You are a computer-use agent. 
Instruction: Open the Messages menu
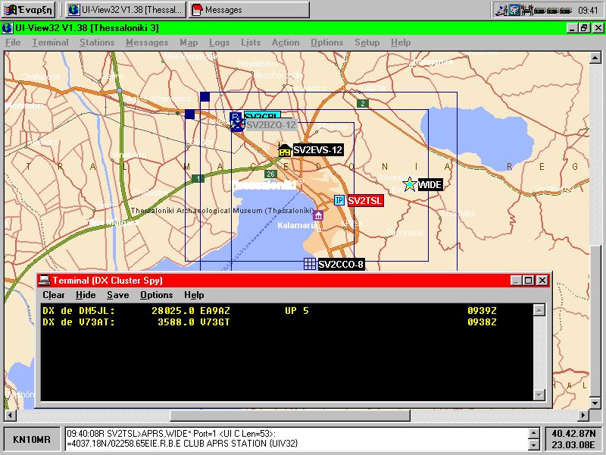pos(147,42)
